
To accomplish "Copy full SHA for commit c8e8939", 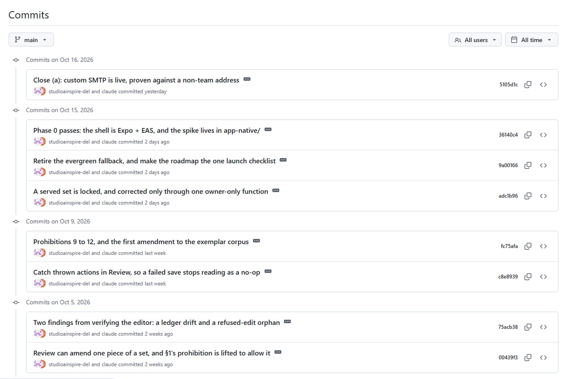I will [x=528, y=277].
